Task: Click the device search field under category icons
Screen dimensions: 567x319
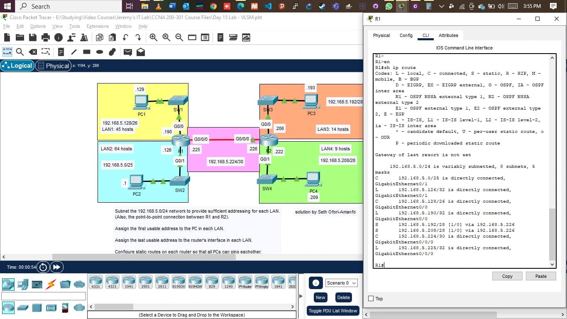Action: 44,296
